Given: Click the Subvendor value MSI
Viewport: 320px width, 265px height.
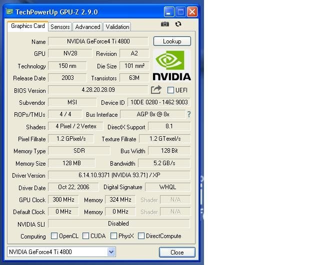Looking at the screenshot, I should [72, 102].
